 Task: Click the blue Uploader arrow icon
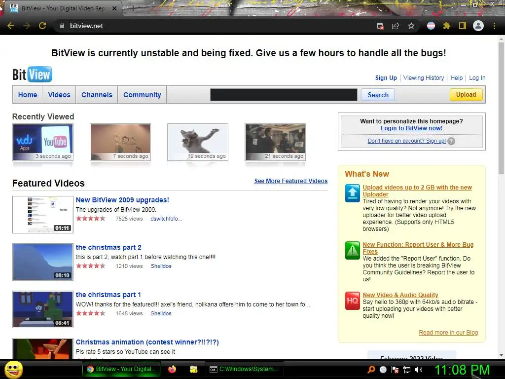352,193
